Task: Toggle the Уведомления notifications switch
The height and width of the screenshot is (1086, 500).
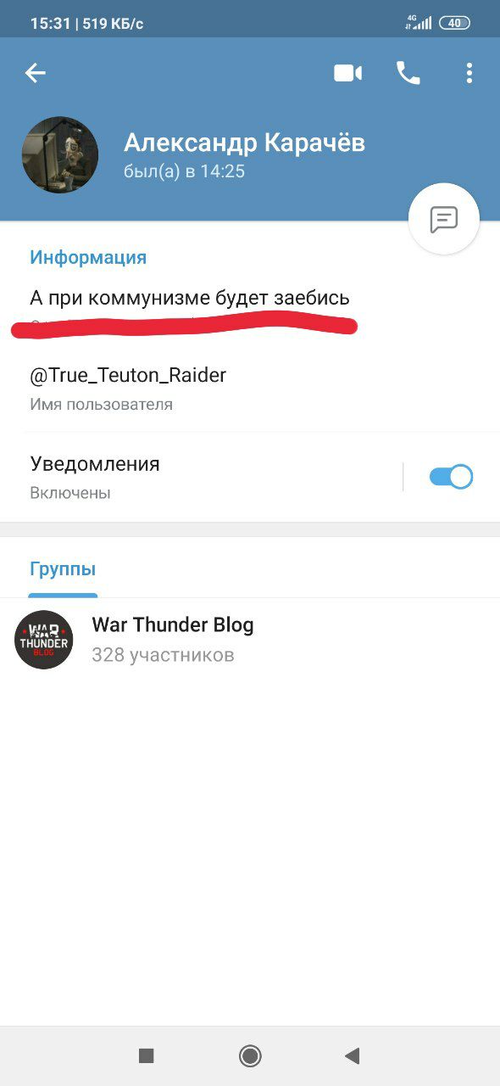Action: click(x=451, y=477)
